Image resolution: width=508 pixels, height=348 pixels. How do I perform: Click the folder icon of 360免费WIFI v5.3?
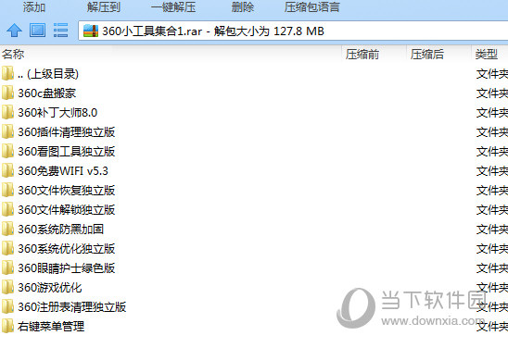pos(7,170)
